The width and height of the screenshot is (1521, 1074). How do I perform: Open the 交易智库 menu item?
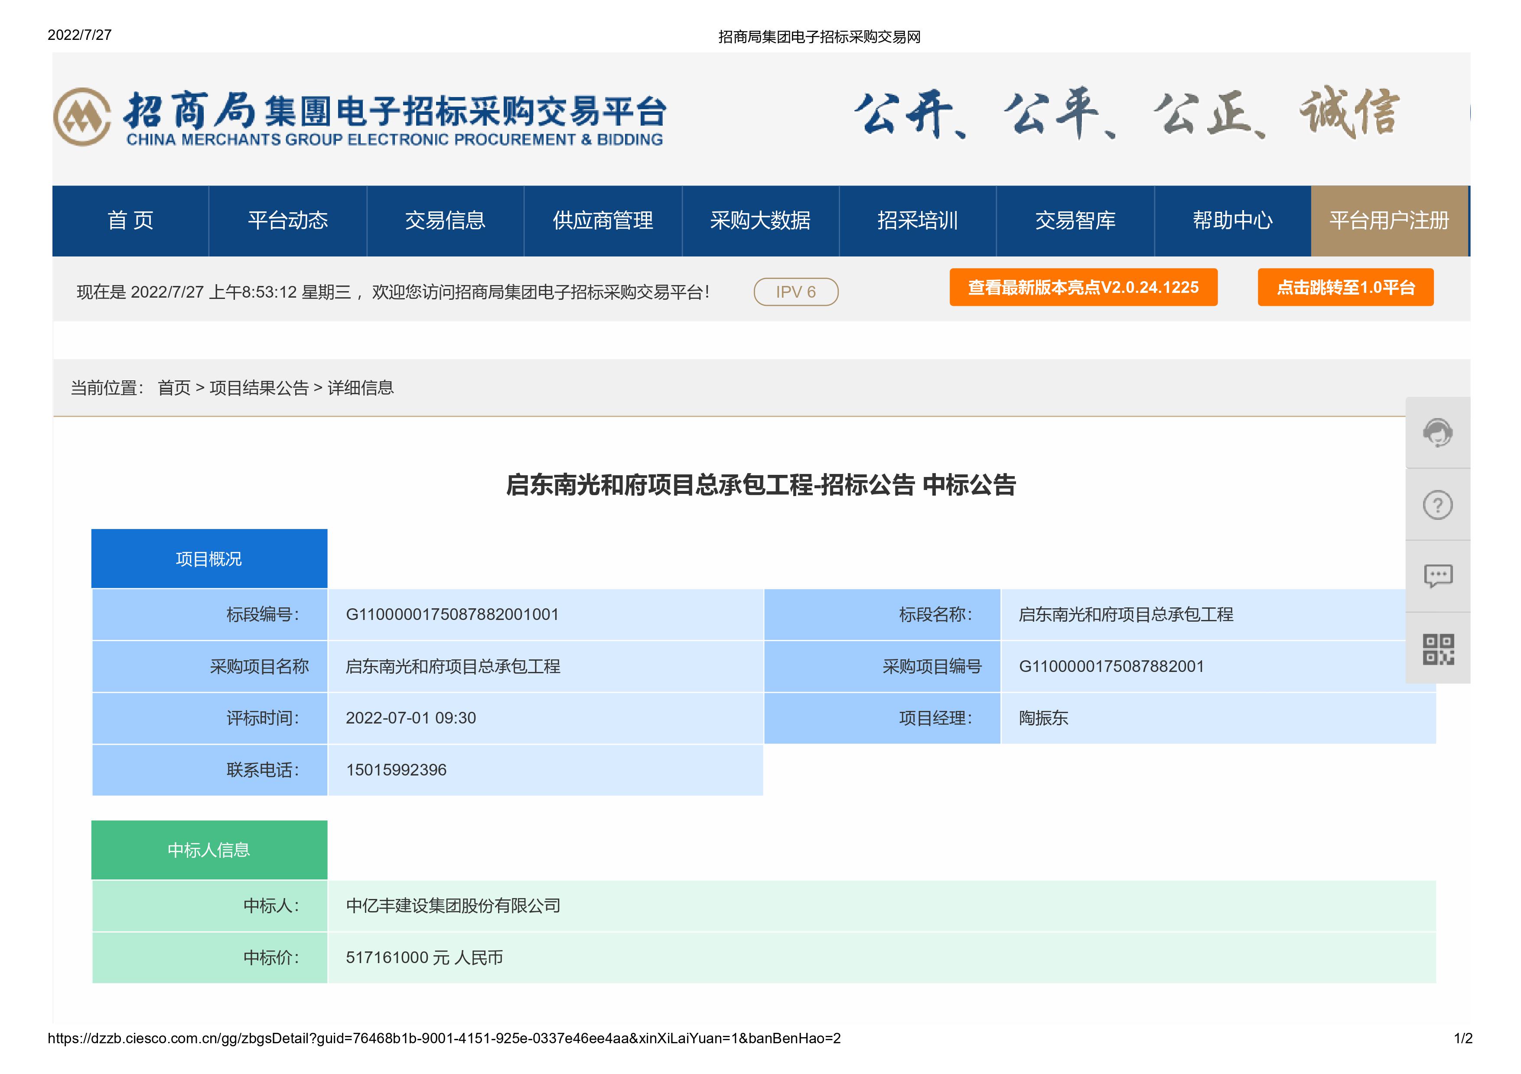(x=1075, y=221)
